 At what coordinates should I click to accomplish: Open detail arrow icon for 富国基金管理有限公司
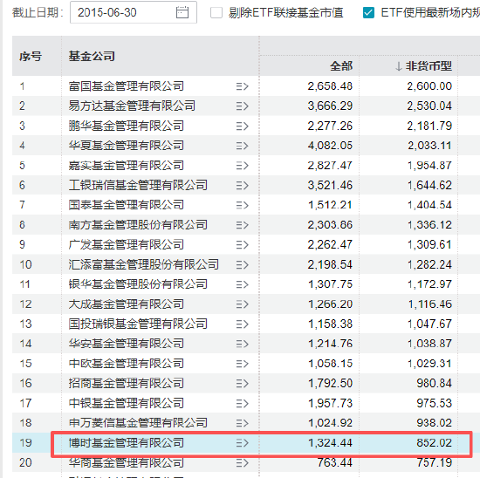[242, 86]
